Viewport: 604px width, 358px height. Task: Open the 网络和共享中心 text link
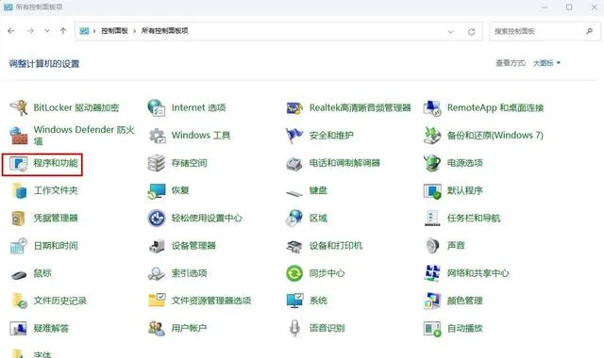(x=478, y=273)
